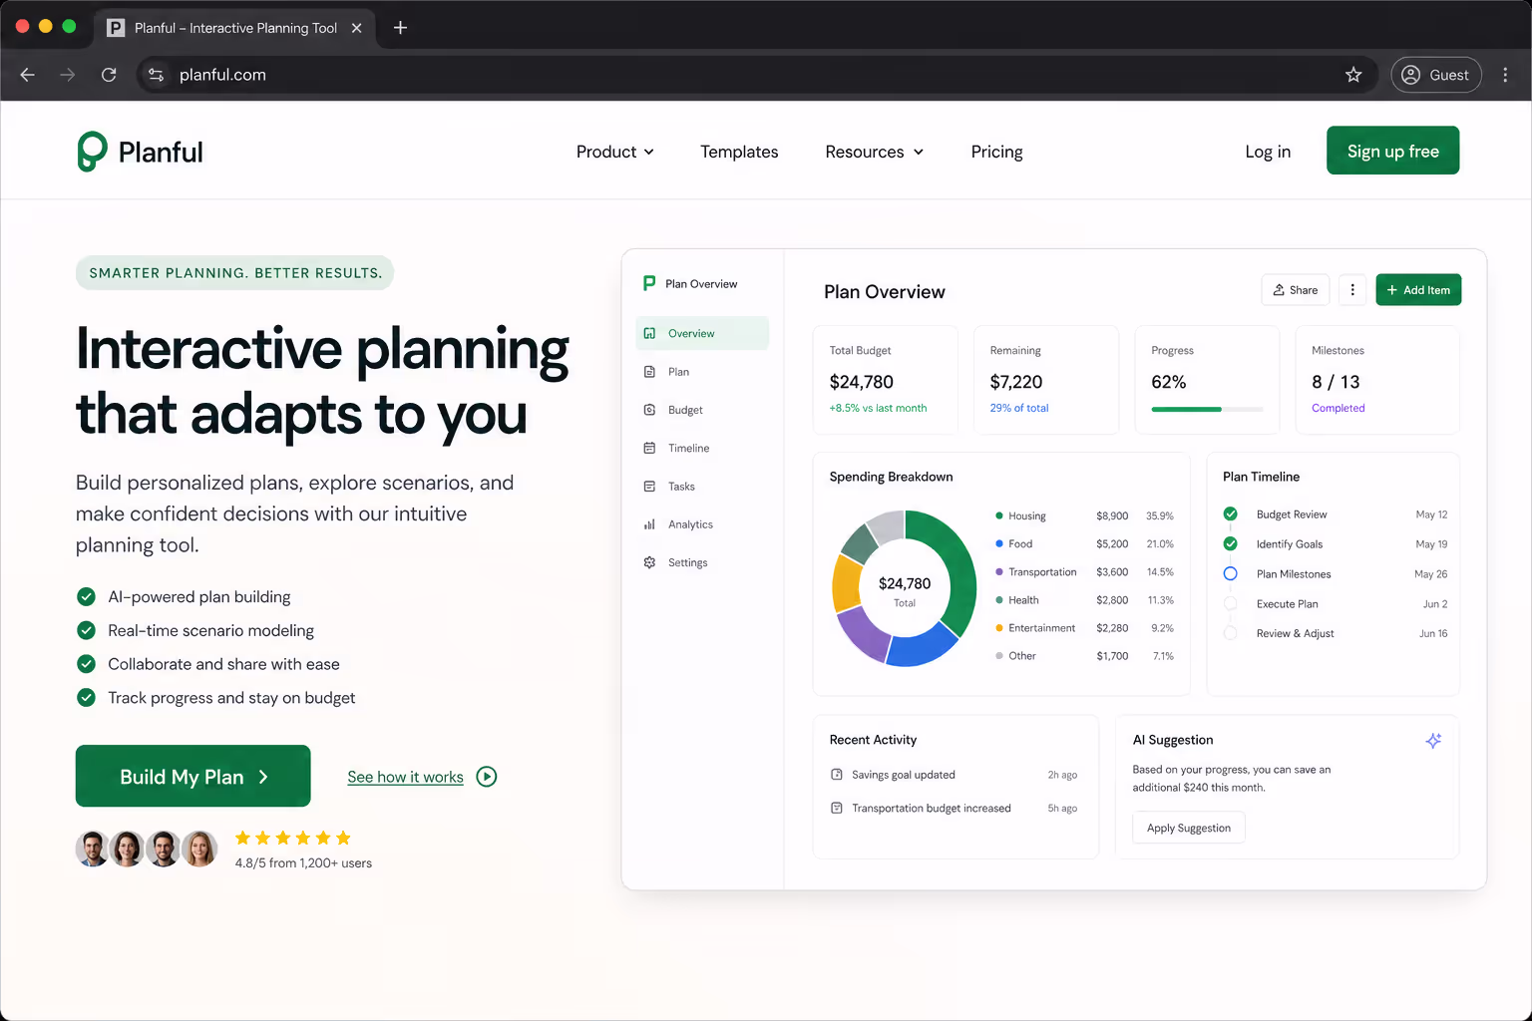
Task: Click the Budget icon in sidebar
Action: [649, 410]
